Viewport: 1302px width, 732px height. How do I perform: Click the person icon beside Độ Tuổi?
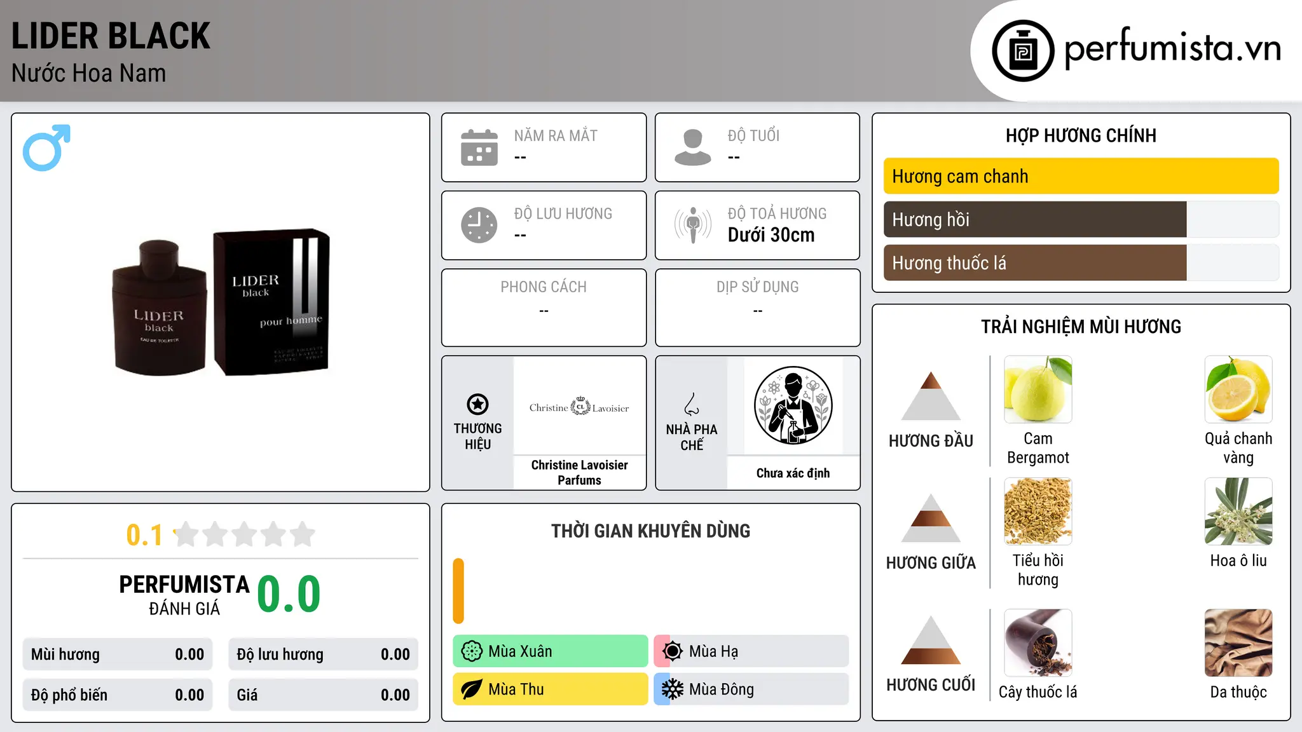click(x=693, y=147)
